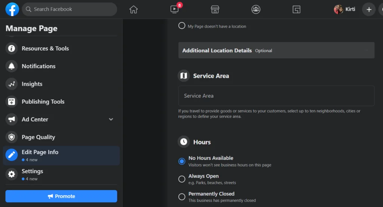Viewport: 383px width, 207px height.
Task: Select the No Hours Available option
Action: click(x=182, y=161)
